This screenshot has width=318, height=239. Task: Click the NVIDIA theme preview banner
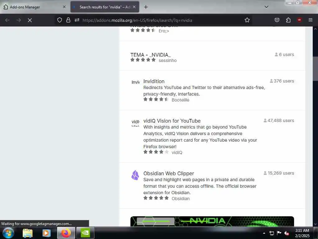pyautogui.click(x=212, y=221)
